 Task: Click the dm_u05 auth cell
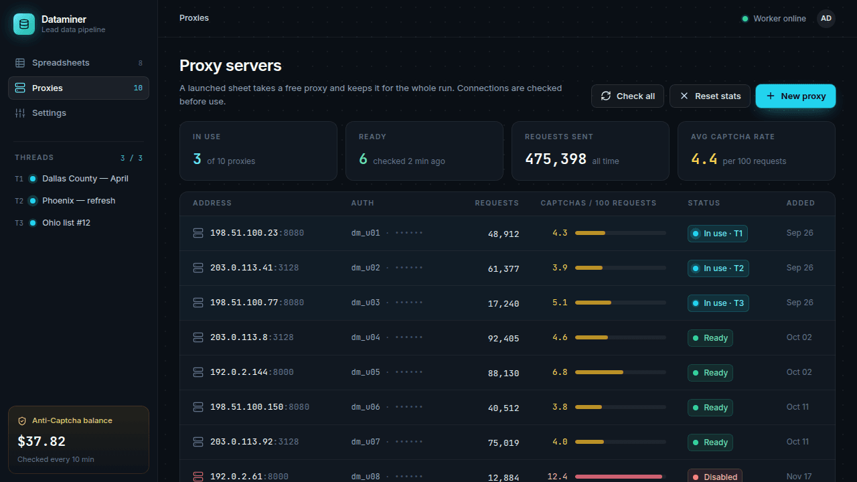pos(387,372)
